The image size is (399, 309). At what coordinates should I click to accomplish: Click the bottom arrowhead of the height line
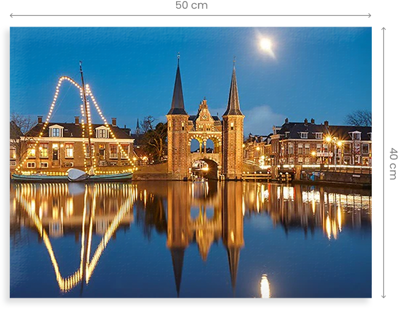[383, 296]
